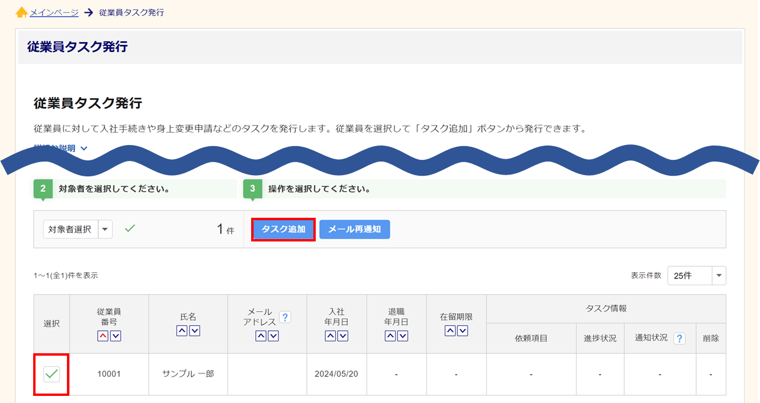
Task: Click the サンプル 一郎 name cell
Action: [188, 375]
